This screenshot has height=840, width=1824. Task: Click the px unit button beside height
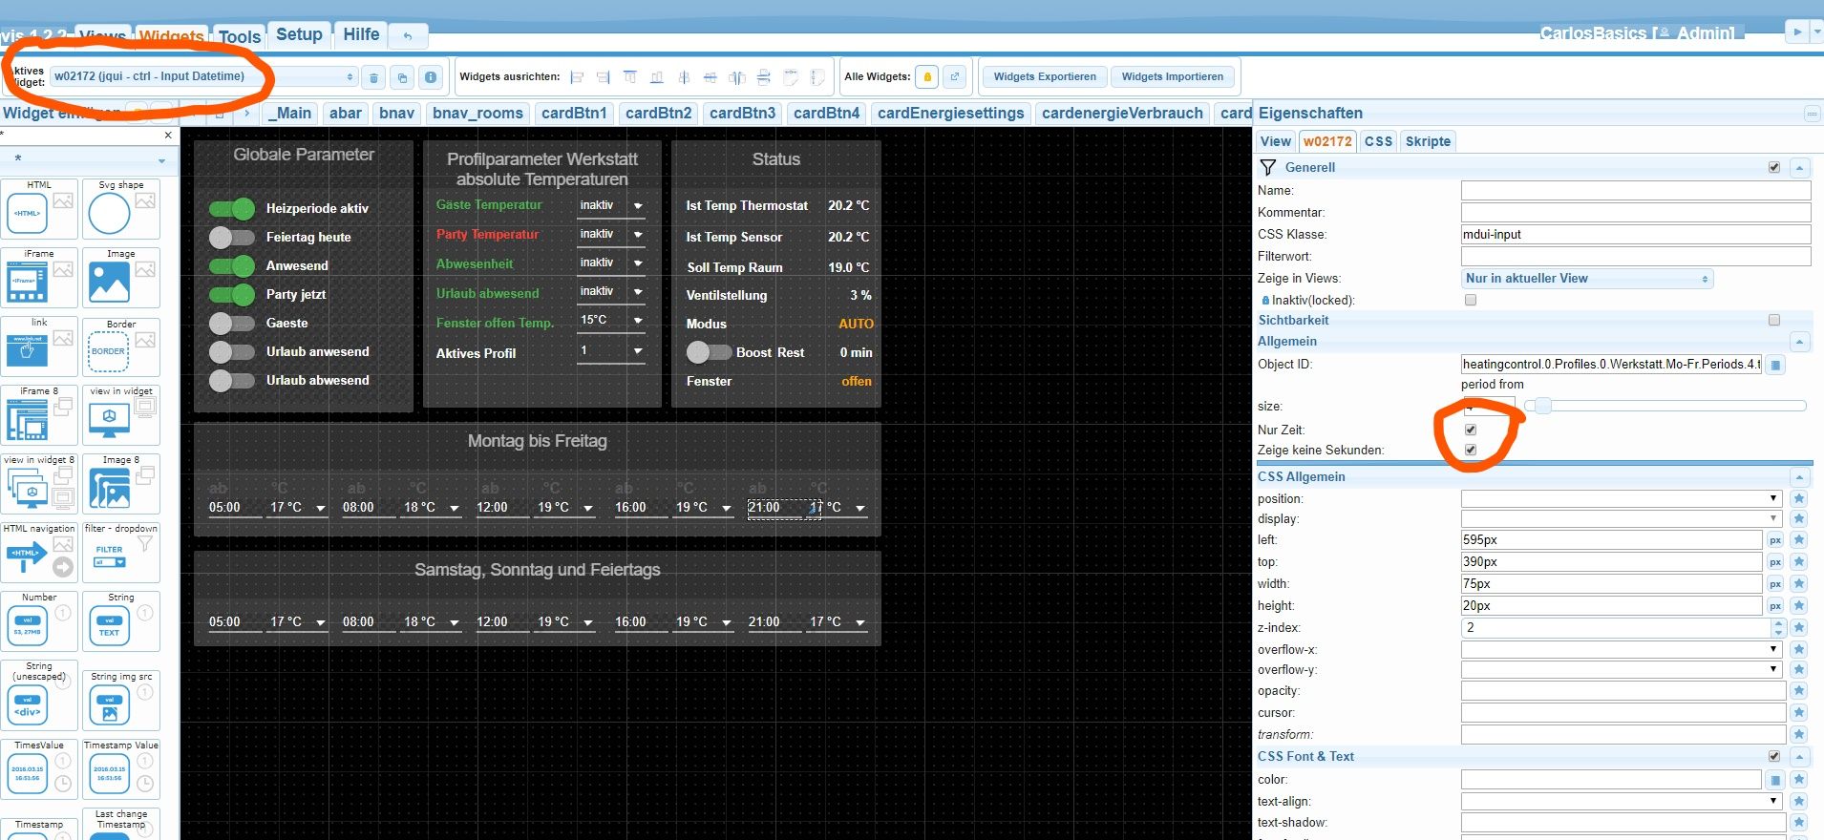pyautogui.click(x=1775, y=606)
